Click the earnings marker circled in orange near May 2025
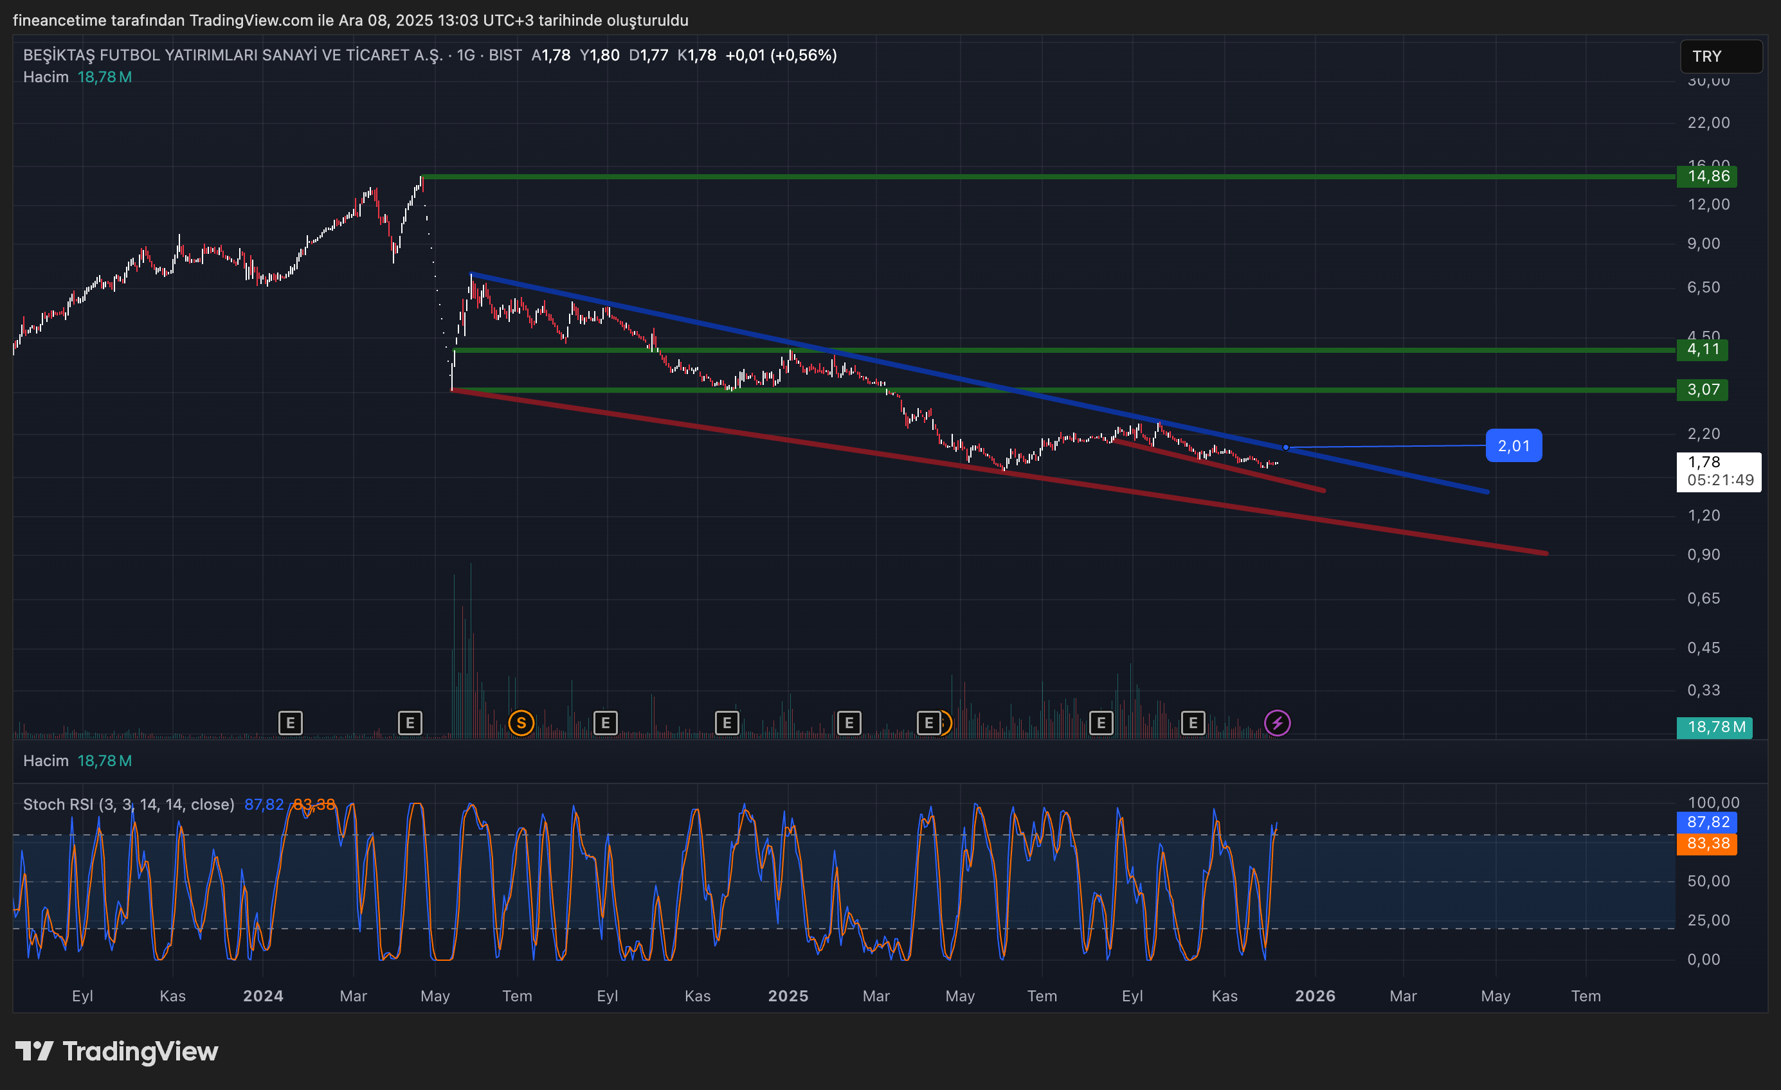The width and height of the screenshot is (1781, 1090). (x=929, y=722)
